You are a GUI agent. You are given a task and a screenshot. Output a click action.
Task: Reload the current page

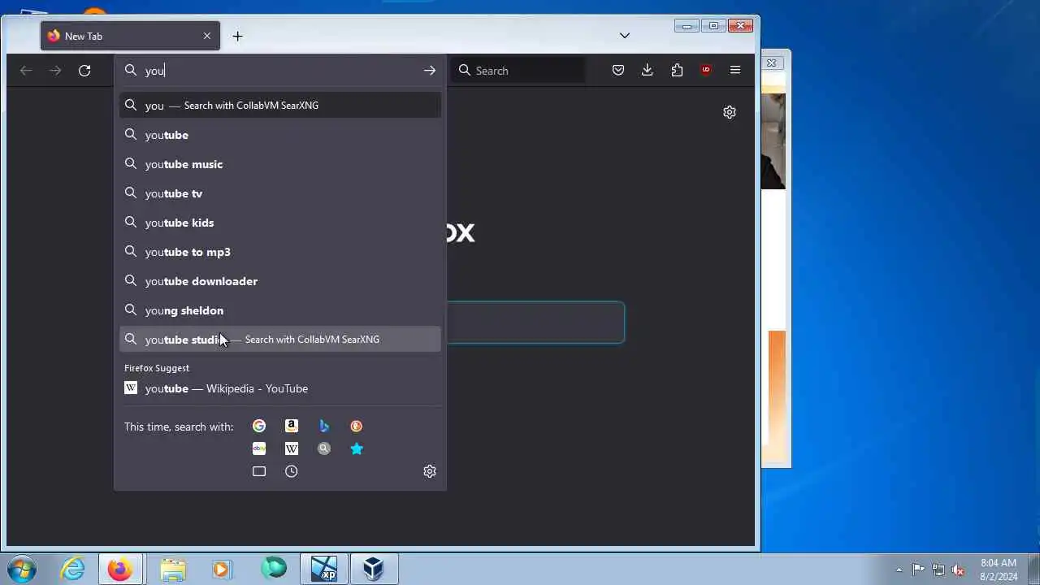tap(84, 71)
